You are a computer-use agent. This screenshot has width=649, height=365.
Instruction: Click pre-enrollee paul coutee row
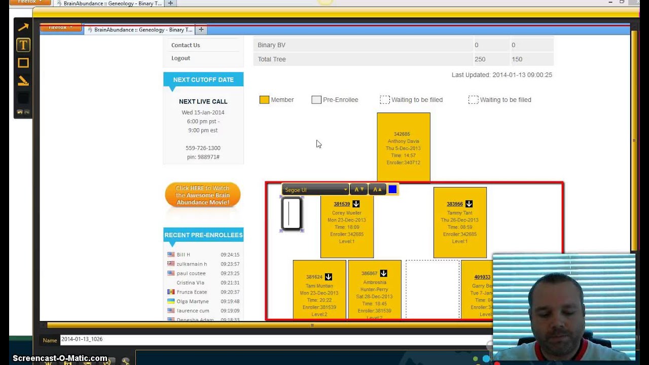[x=203, y=273]
